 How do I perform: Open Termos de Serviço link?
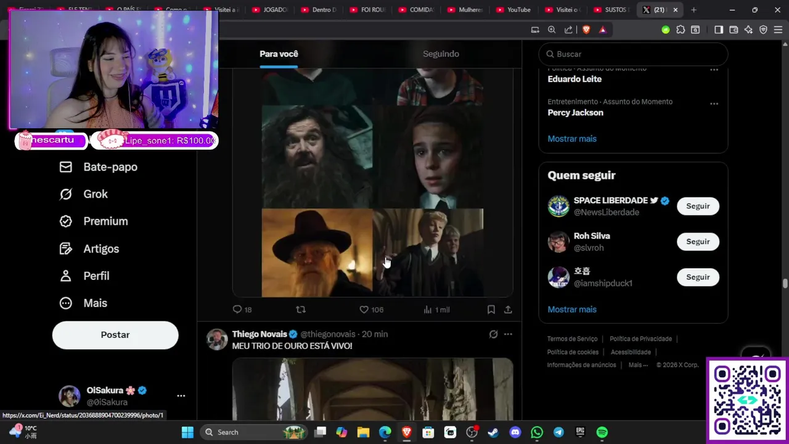point(572,339)
